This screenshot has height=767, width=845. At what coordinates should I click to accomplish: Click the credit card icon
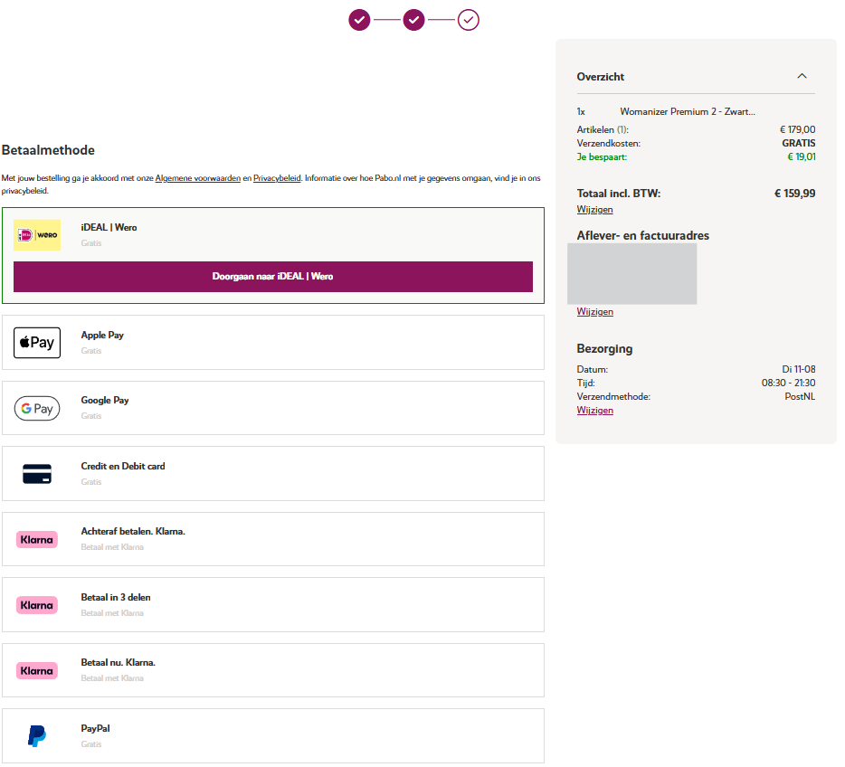pyautogui.click(x=37, y=474)
